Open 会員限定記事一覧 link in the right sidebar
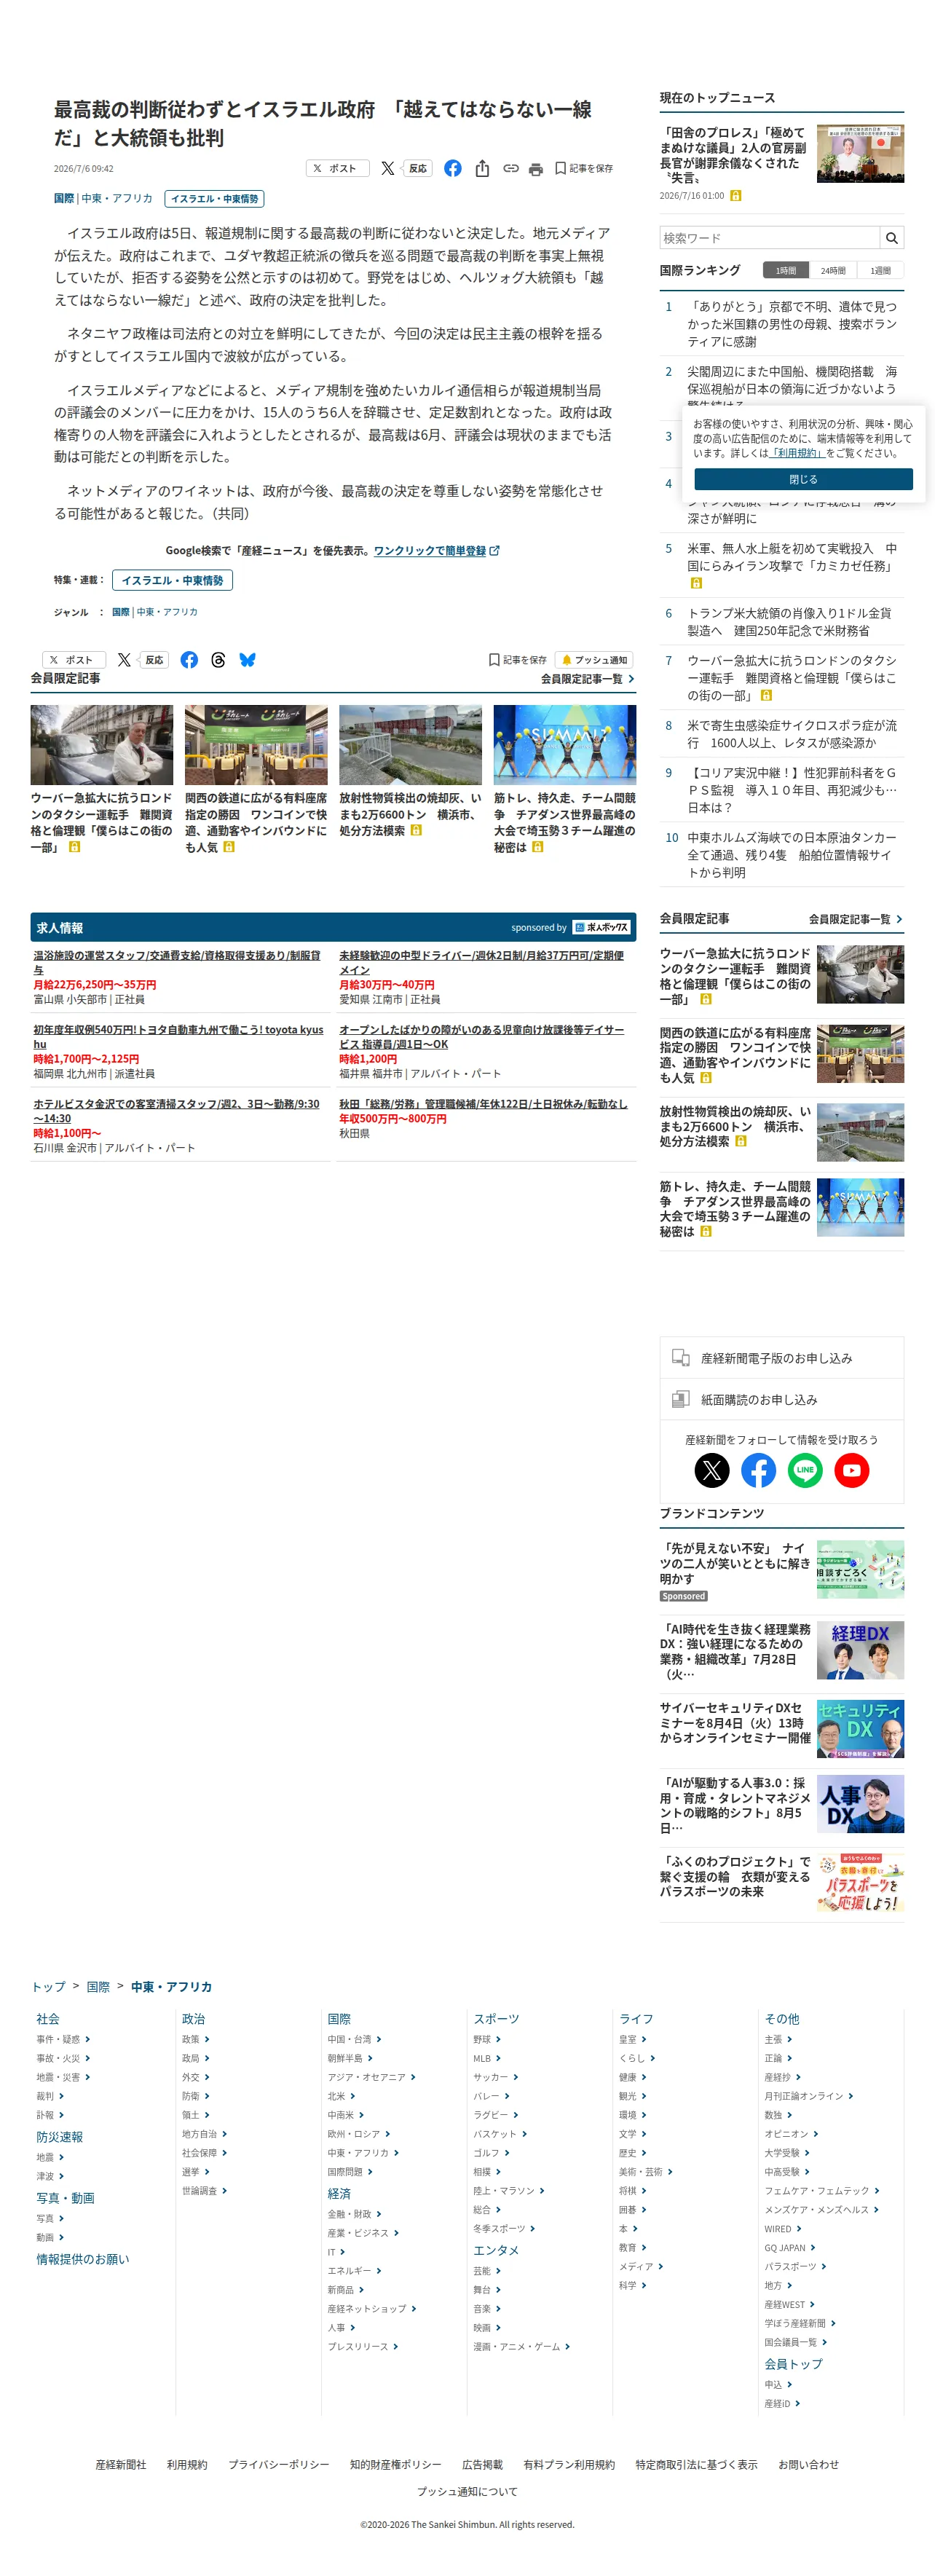 (855, 919)
